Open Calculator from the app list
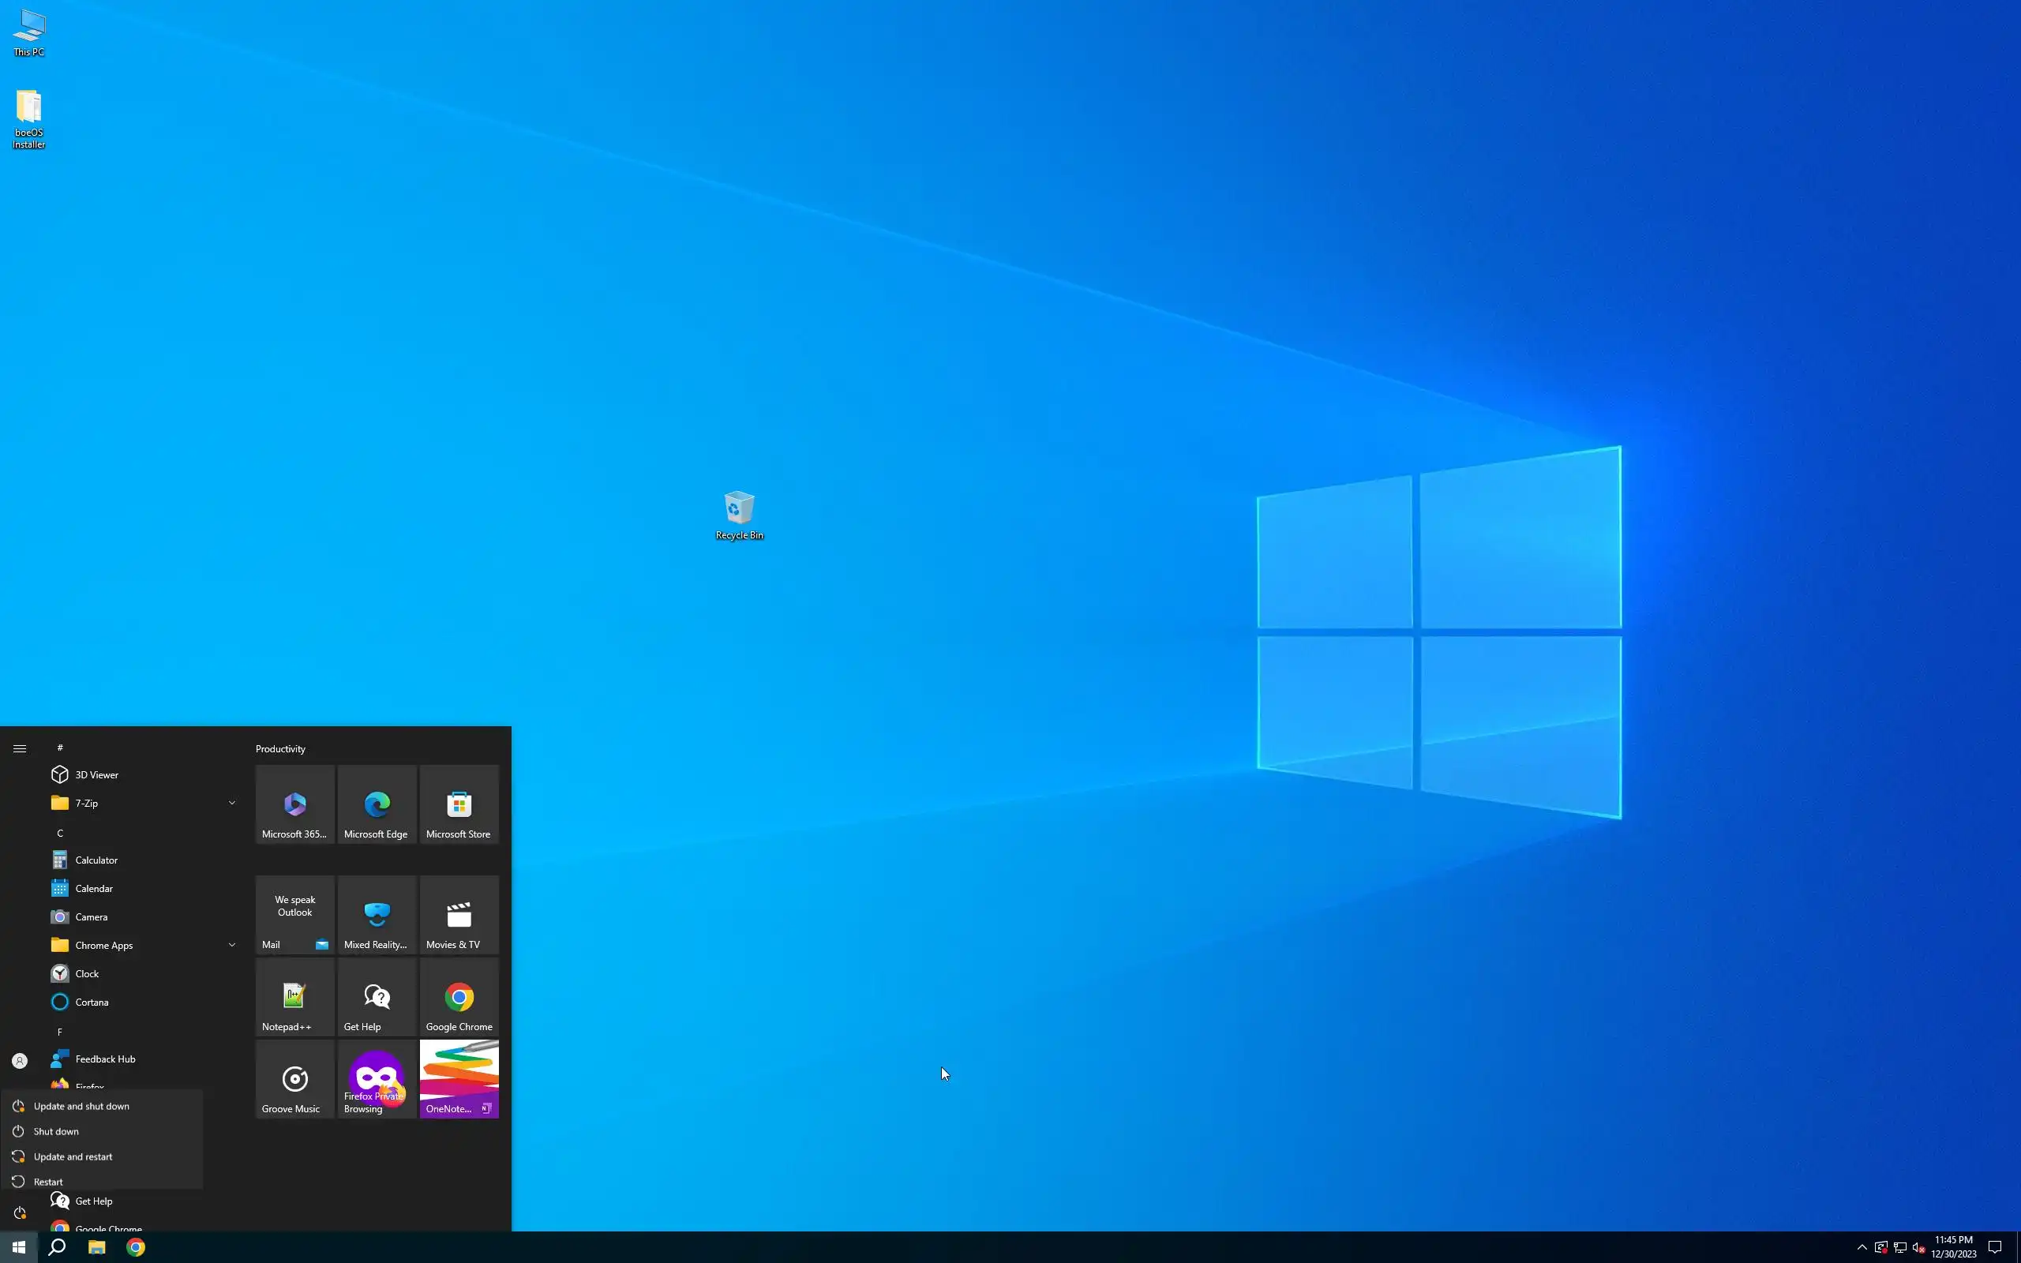Viewport: 2021px width, 1263px height. (96, 860)
